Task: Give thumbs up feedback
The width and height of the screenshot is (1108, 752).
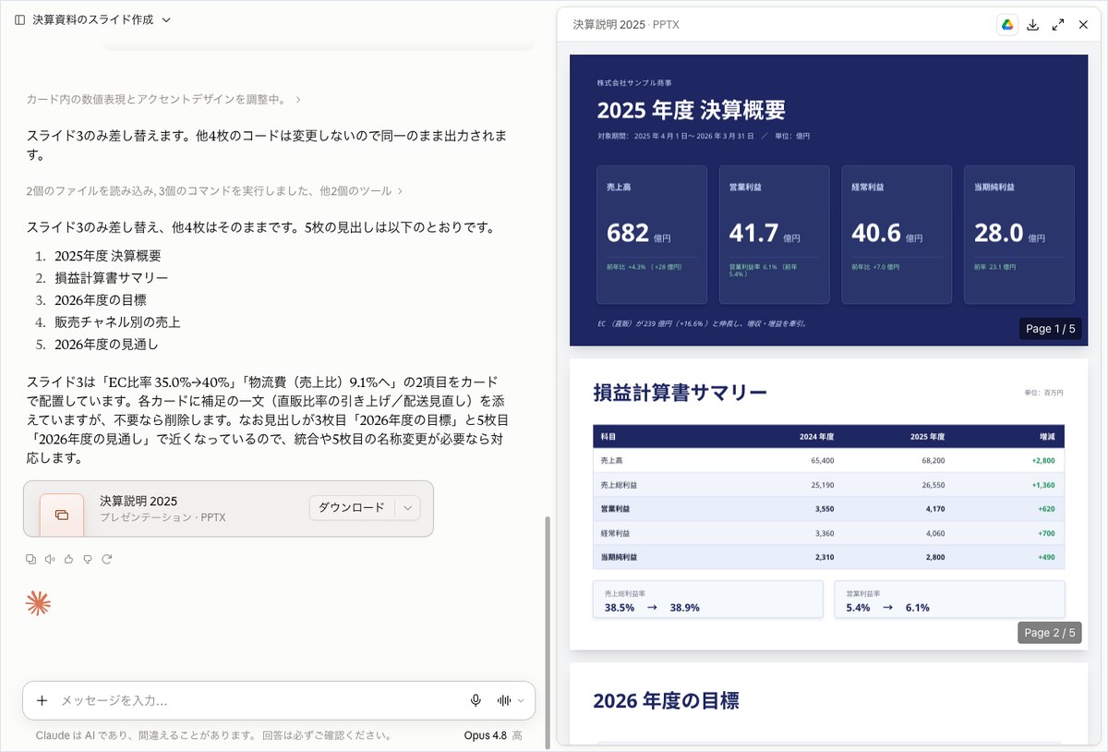Action: coord(68,559)
